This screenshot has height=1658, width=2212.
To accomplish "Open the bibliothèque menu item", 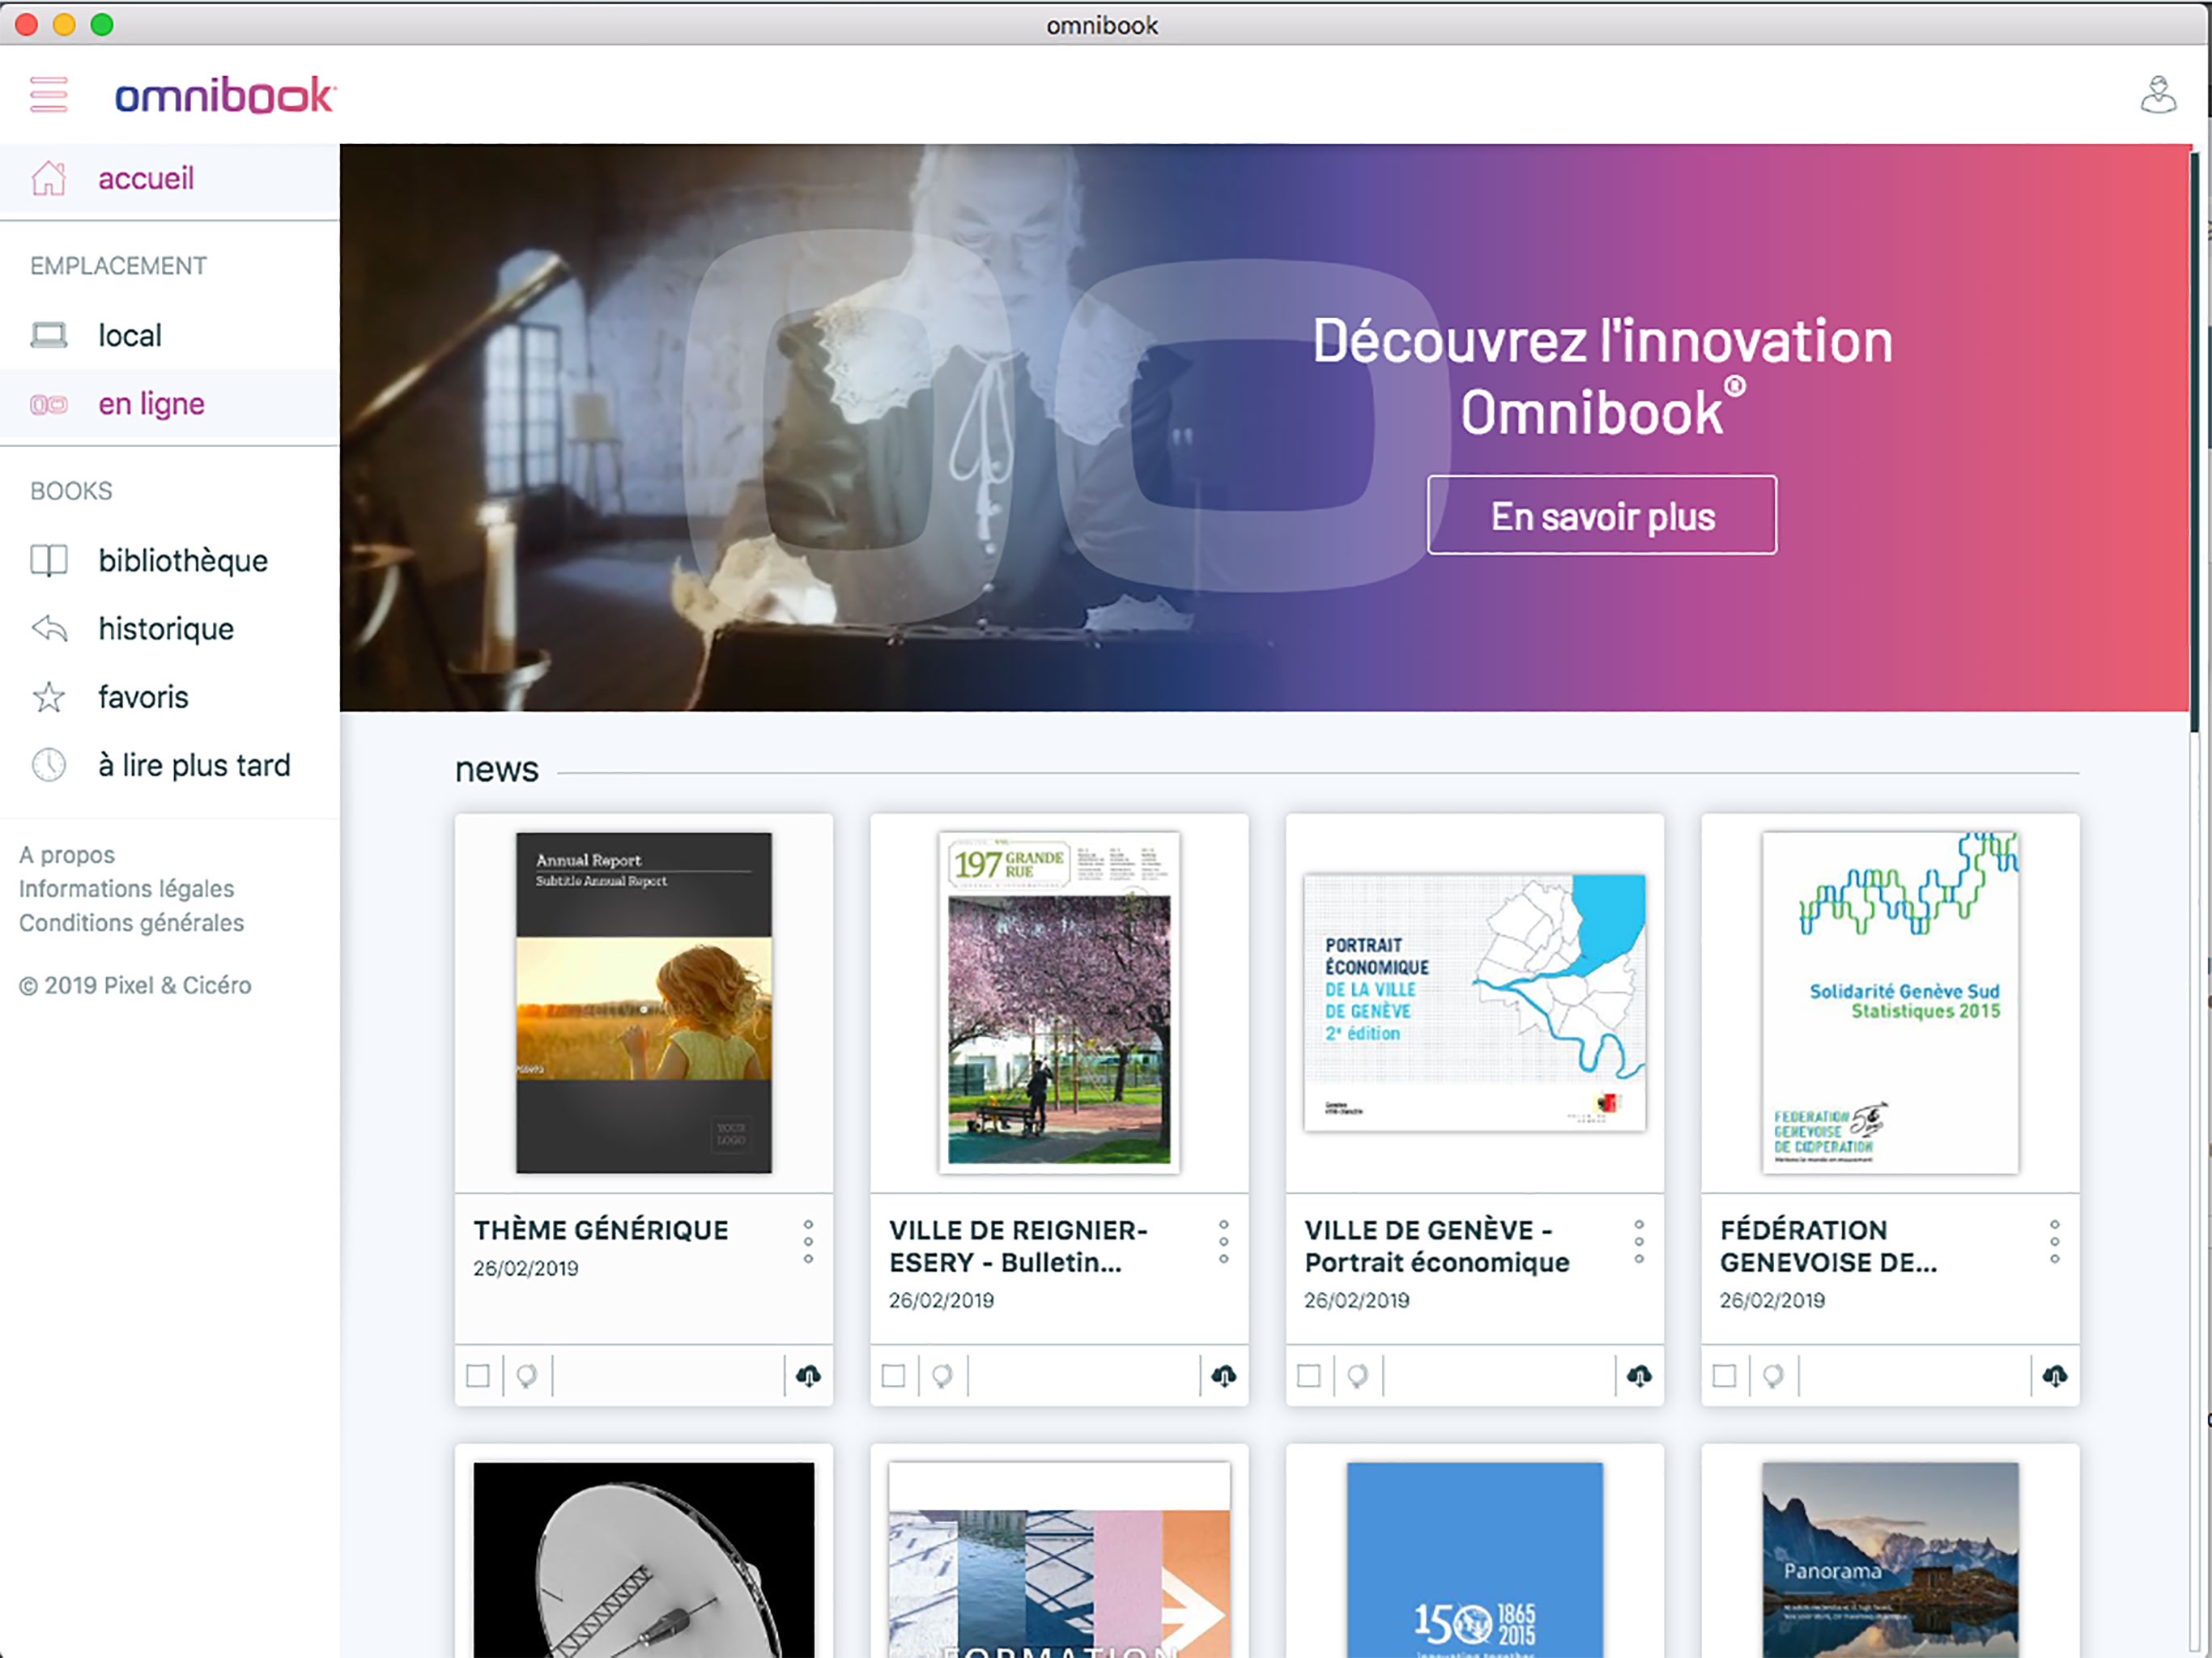I will [170, 560].
